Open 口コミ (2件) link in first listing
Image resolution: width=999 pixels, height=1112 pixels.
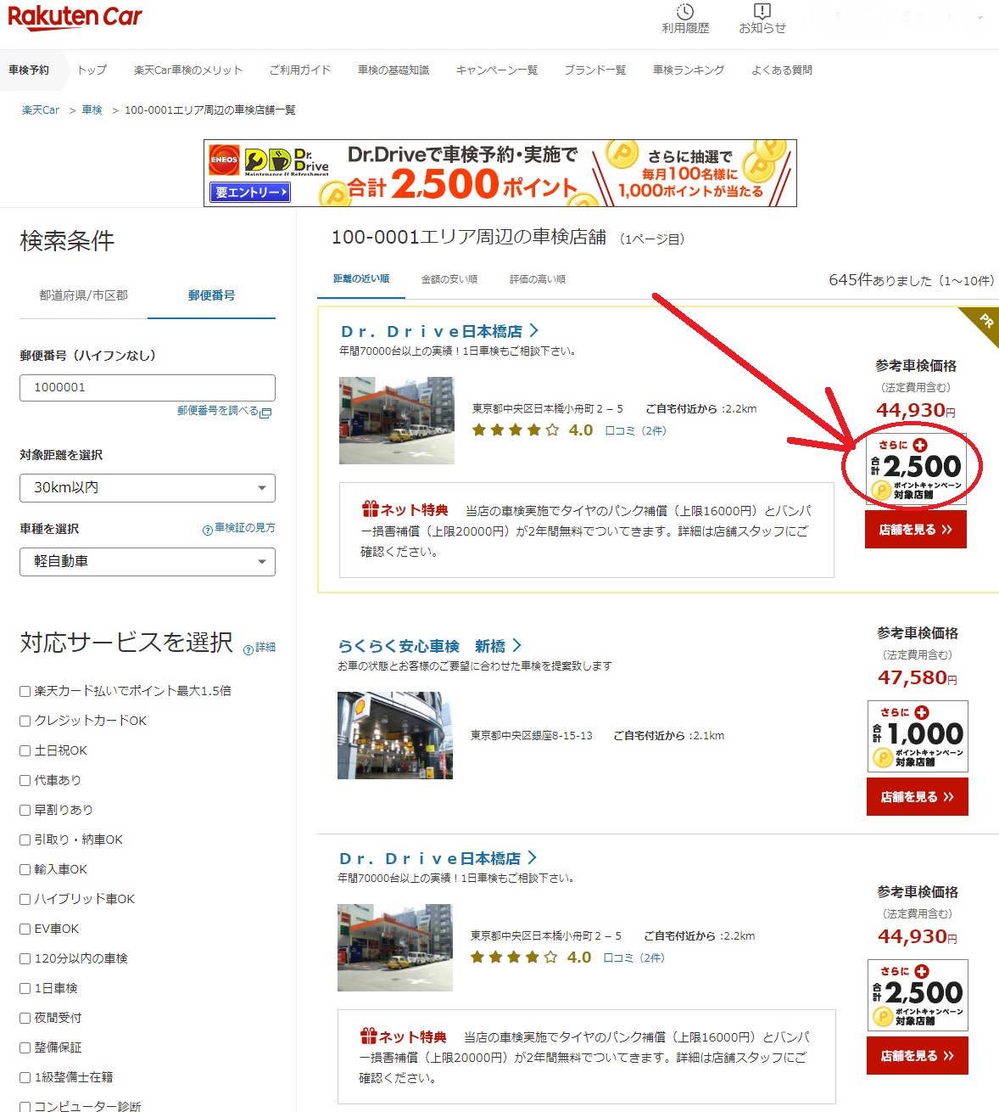636,430
